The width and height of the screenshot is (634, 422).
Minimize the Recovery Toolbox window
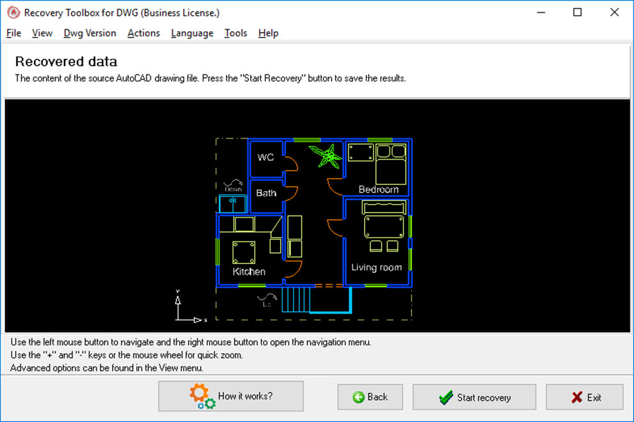(x=541, y=12)
